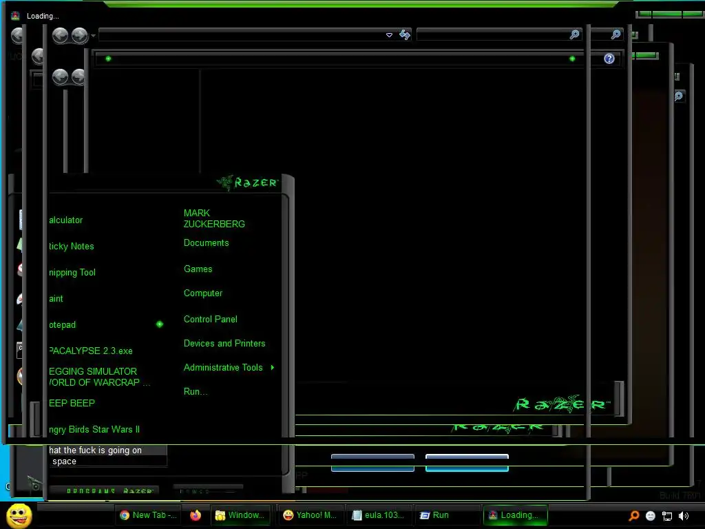The width and height of the screenshot is (705, 529).
Task: Open Run... in the Start menu
Action: [x=195, y=392]
